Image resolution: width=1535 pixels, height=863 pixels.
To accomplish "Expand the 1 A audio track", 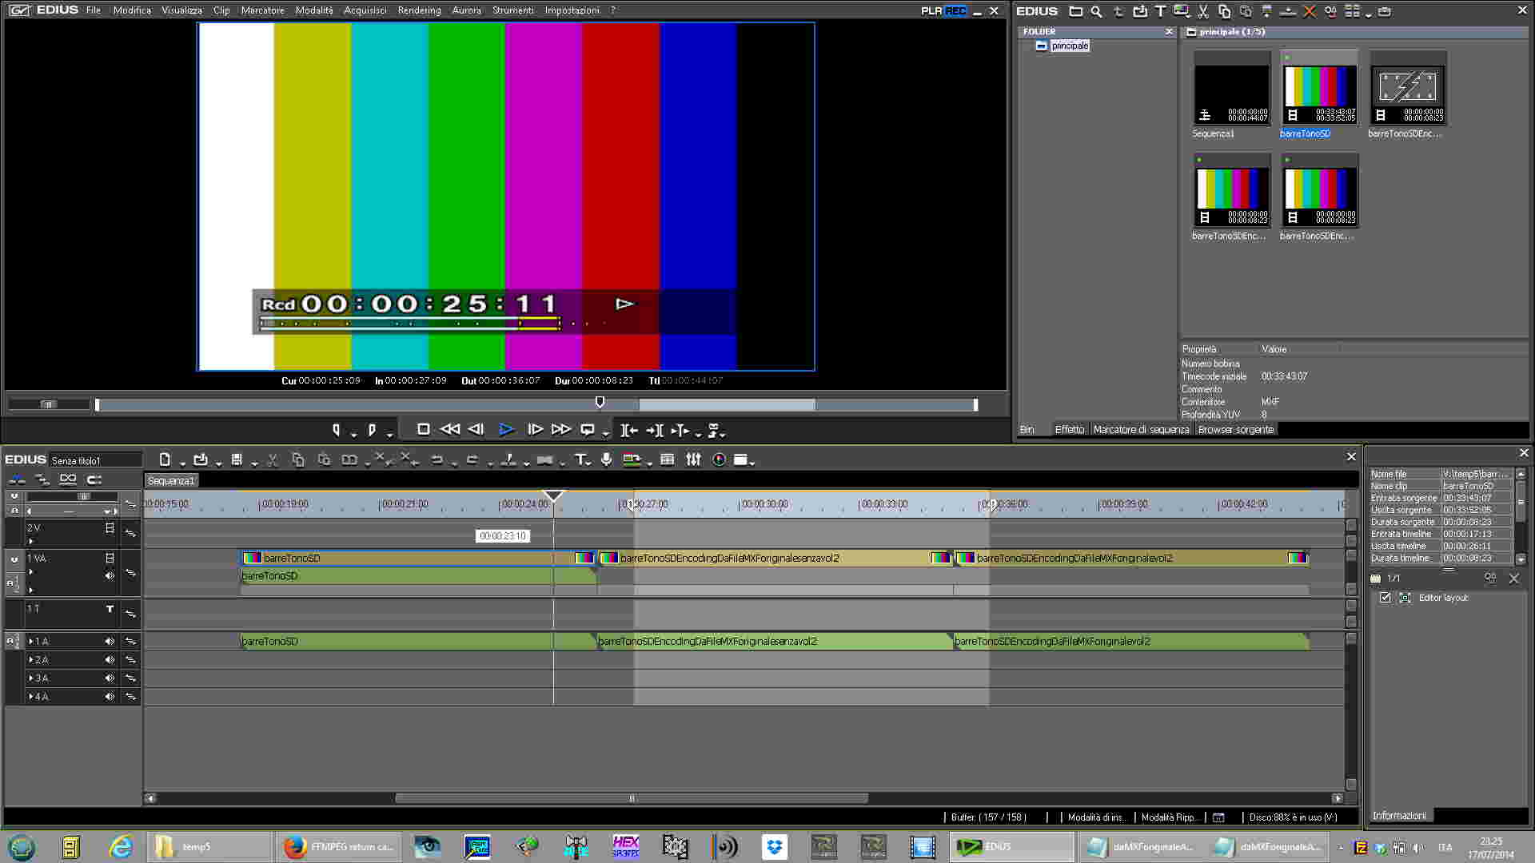I will coord(31,642).
